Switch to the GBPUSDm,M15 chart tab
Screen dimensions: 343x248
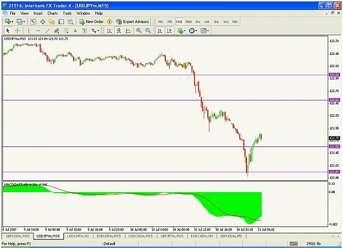[x=18, y=236]
